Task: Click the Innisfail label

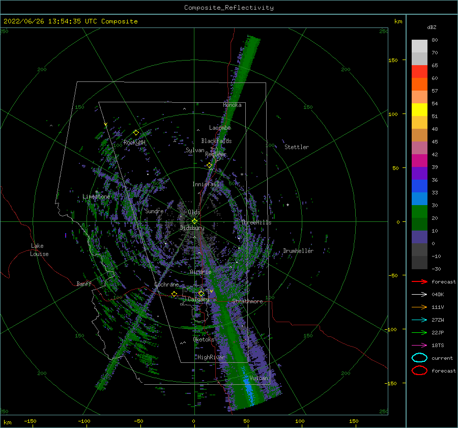Action: [206, 184]
